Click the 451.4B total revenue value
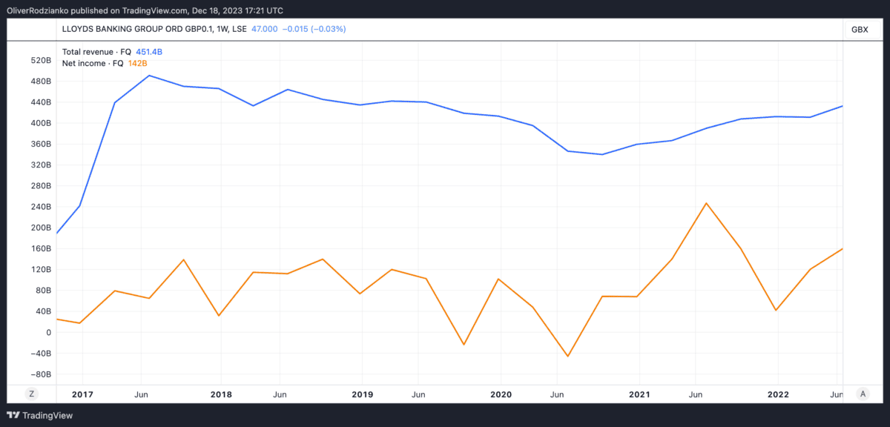 149,52
